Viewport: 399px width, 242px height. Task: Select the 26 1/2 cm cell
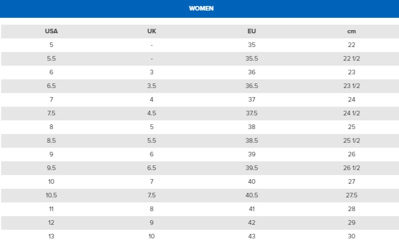(x=352, y=168)
